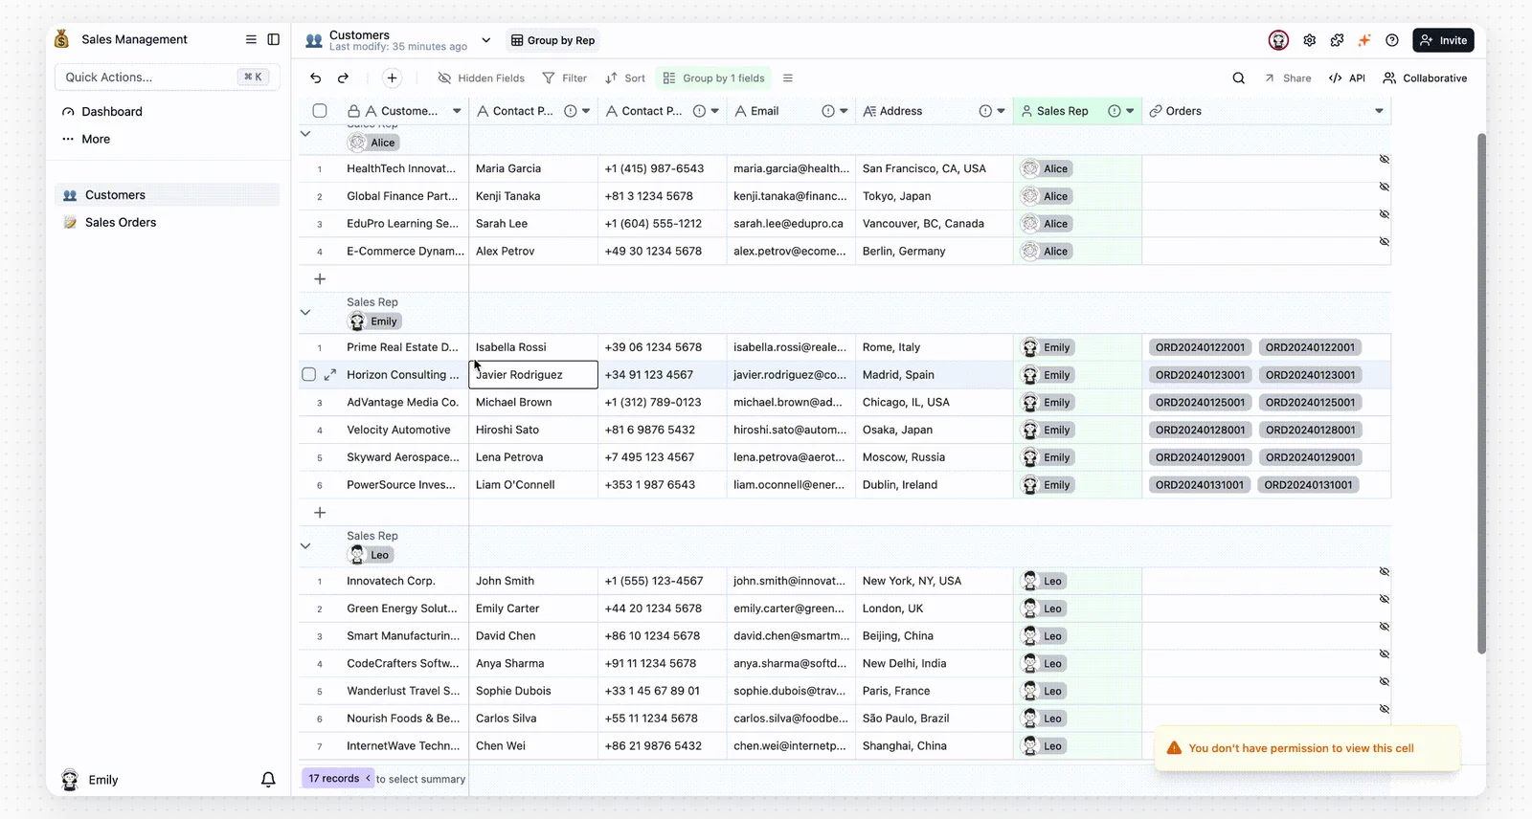Click the info icon in the Email column
This screenshot has width=1532, height=819.
click(x=828, y=111)
